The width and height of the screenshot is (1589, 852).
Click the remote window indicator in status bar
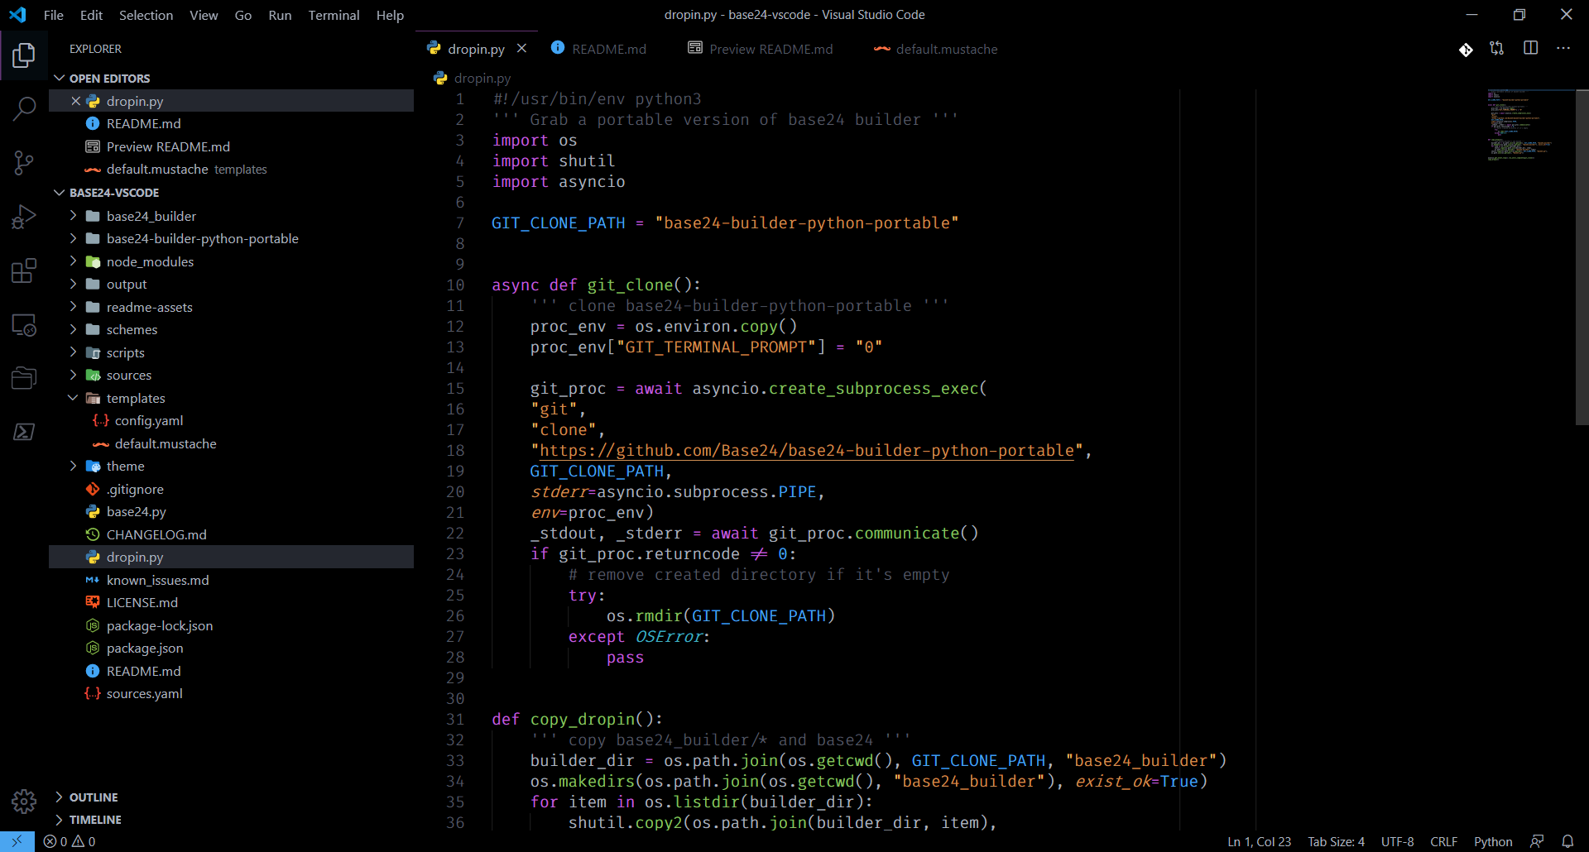[x=17, y=841]
